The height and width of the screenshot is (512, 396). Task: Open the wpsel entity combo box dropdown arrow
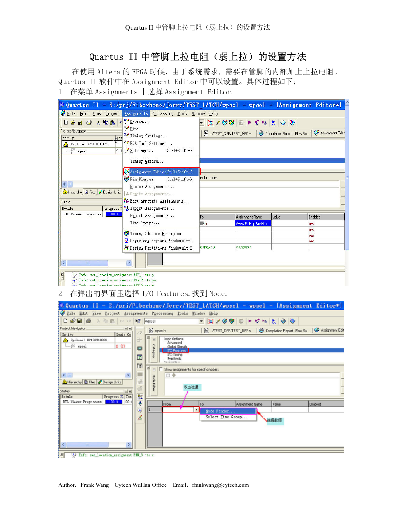202,321
